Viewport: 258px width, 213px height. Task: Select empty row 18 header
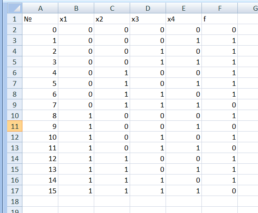[15, 201]
